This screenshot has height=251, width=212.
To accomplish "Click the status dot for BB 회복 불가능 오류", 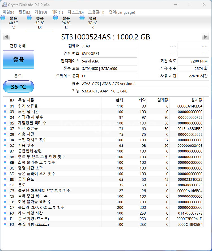I will (5, 162).
